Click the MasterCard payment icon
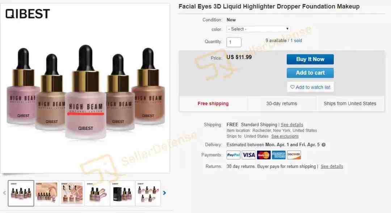Screen dimensions: 391x213 pyautogui.click(x=264, y=155)
